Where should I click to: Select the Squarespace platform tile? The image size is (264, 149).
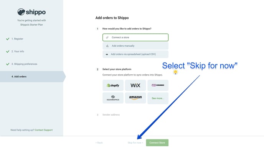click(x=113, y=98)
